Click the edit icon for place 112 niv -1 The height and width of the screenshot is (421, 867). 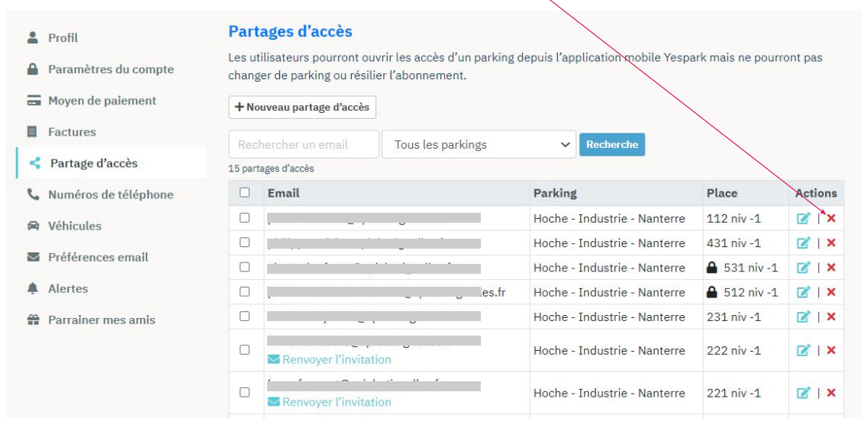click(x=804, y=218)
